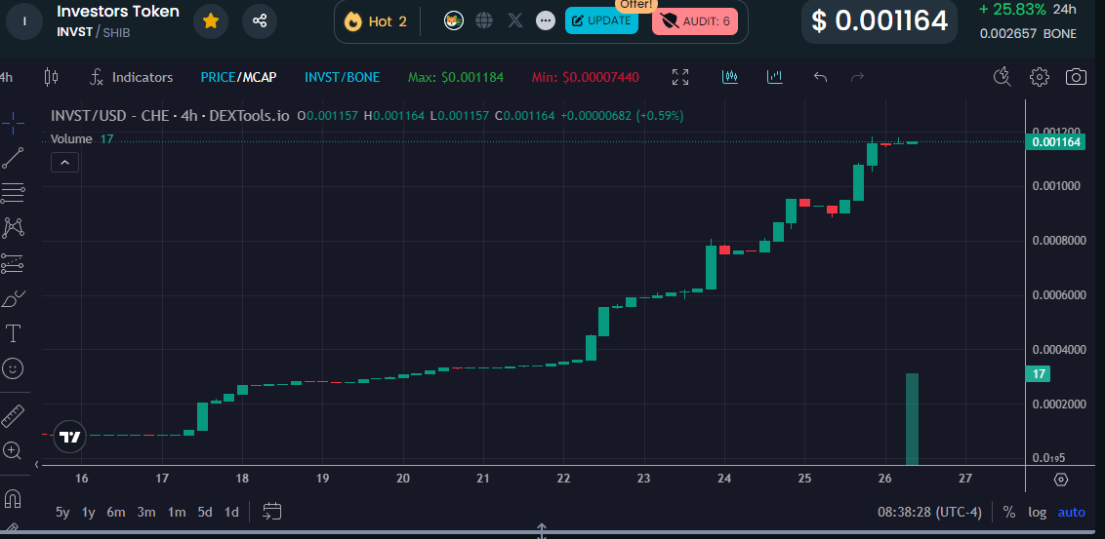The width and height of the screenshot is (1105, 539).
Task: Open the AUDIT: 6 report button
Action: point(695,21)
